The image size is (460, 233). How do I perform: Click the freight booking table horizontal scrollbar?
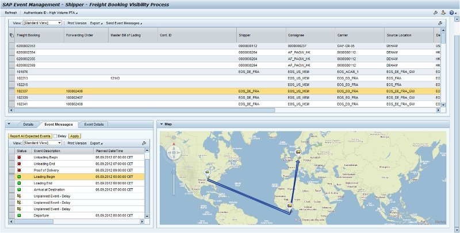[x=144, y=110]
